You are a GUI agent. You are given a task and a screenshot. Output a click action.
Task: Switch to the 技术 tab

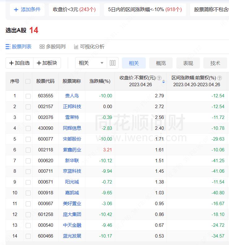(x=215, y=63)
